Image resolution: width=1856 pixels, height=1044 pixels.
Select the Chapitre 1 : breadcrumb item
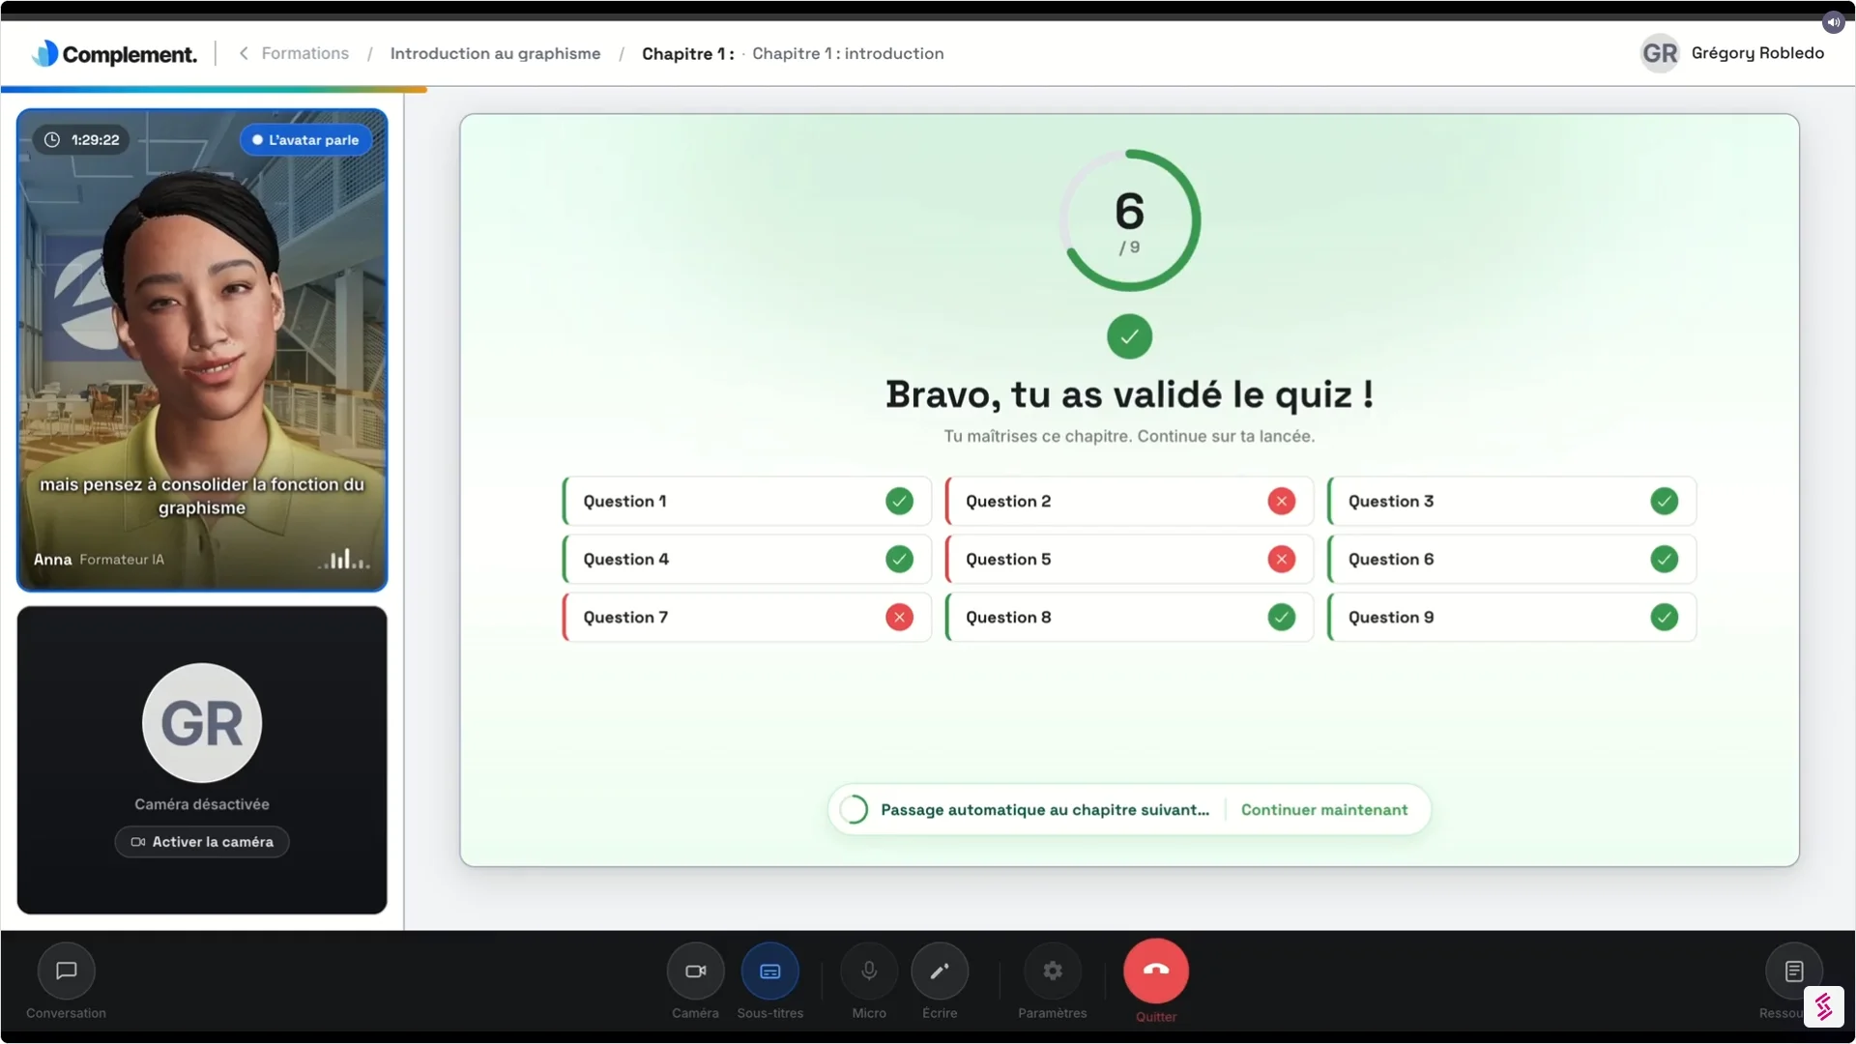[688, 53]
